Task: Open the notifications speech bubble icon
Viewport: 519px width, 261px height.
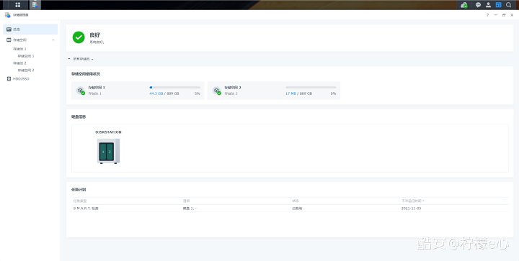Action: pos(479,5)
